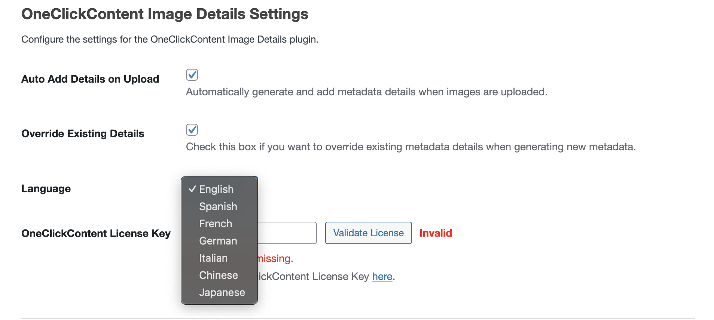
Task: Choose French from the language list
Action: point(219,224)
